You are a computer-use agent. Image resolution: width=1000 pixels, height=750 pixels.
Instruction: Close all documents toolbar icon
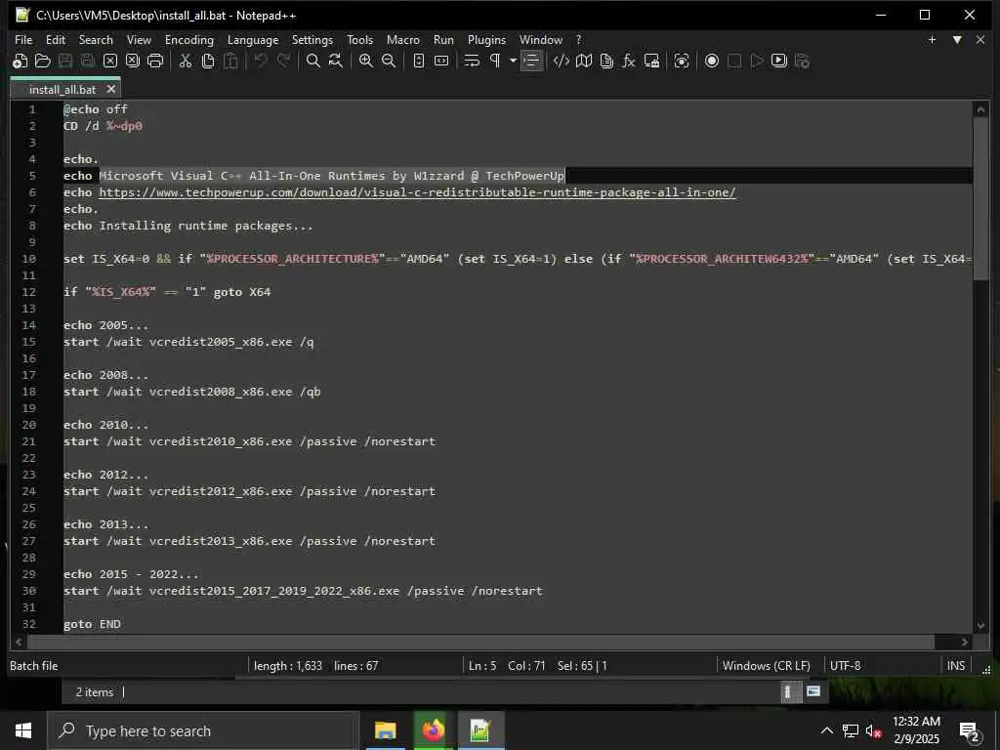133,62
